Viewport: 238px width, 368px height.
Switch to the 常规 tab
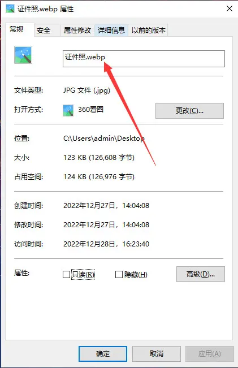(x=16, y=29)
